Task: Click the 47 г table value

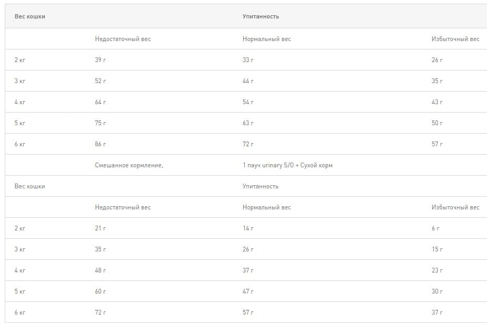Action: (x=248, y=291)
